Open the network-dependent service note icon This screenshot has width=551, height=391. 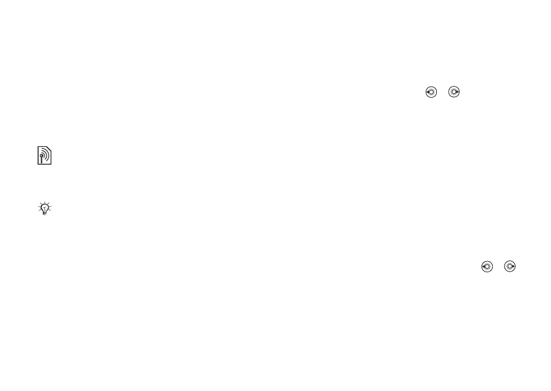click(x=45, y=155)
